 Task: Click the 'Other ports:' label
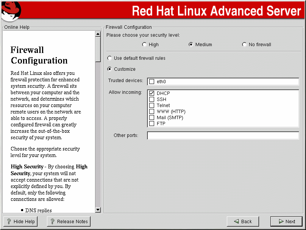[126, 135]
